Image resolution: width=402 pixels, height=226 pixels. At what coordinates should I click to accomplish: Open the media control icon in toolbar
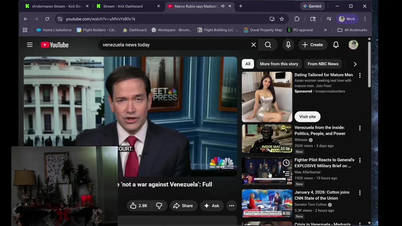coord(329,19)
